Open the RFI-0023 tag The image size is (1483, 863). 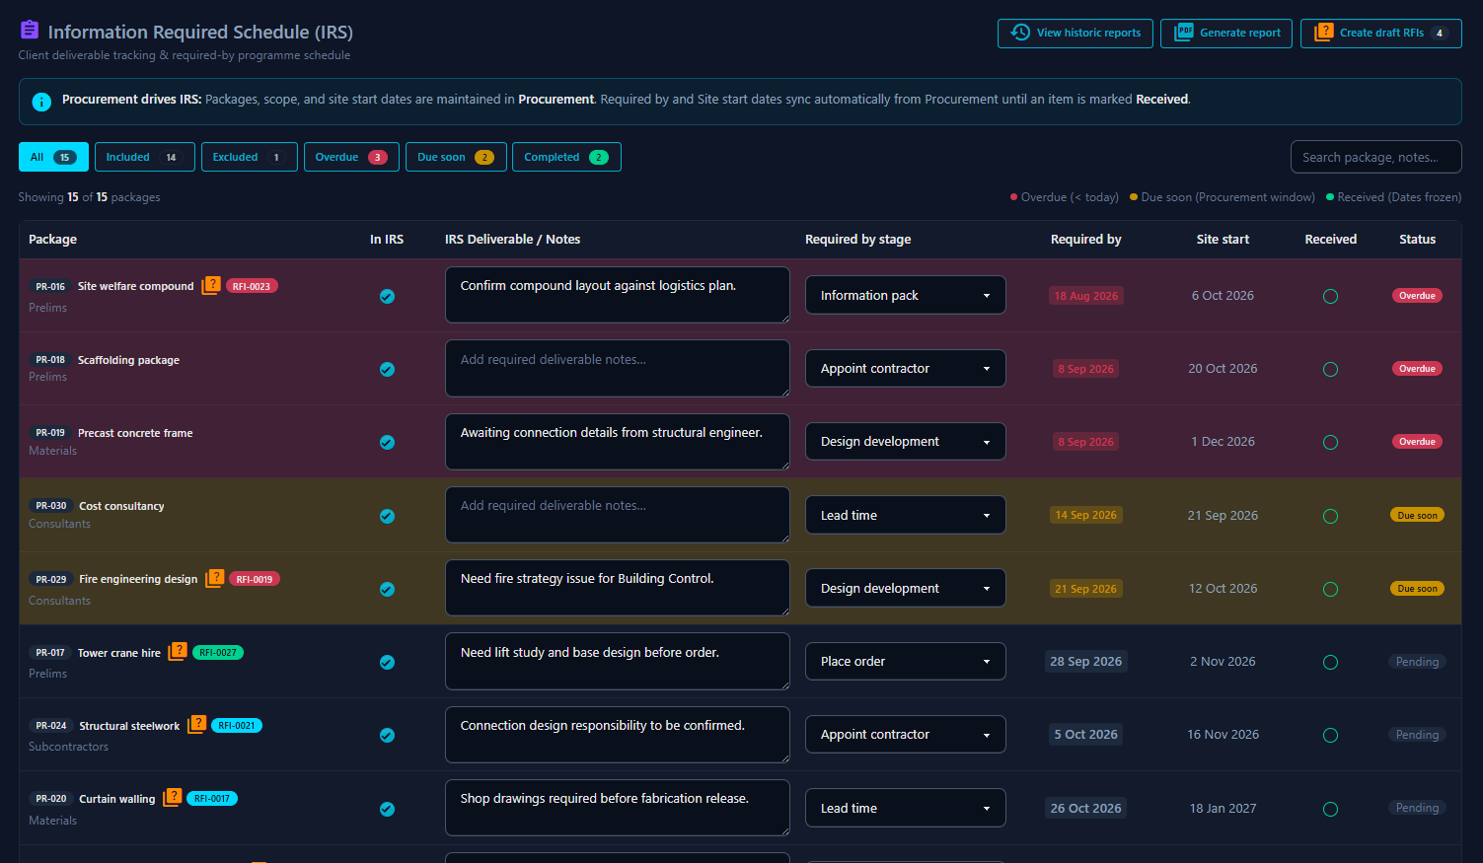(252, 286)
